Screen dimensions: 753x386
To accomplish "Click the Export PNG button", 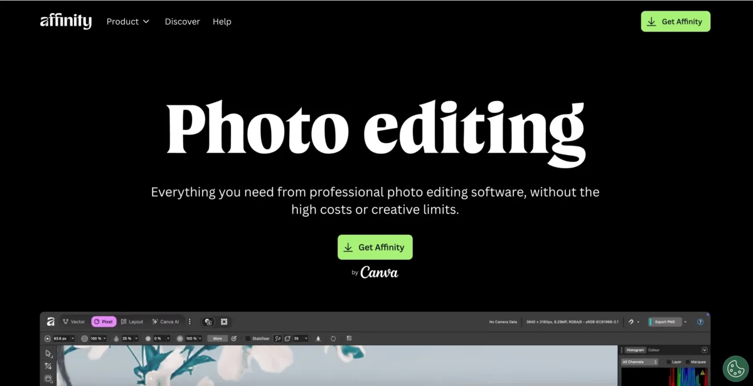I will pos(665,322).
